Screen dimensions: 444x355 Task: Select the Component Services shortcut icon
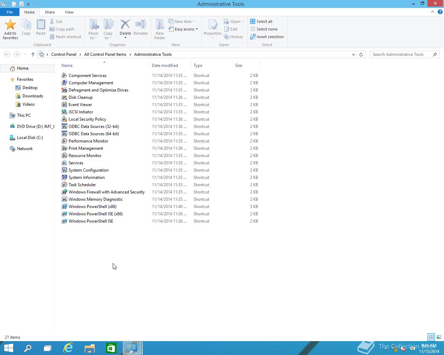point(64,76)
